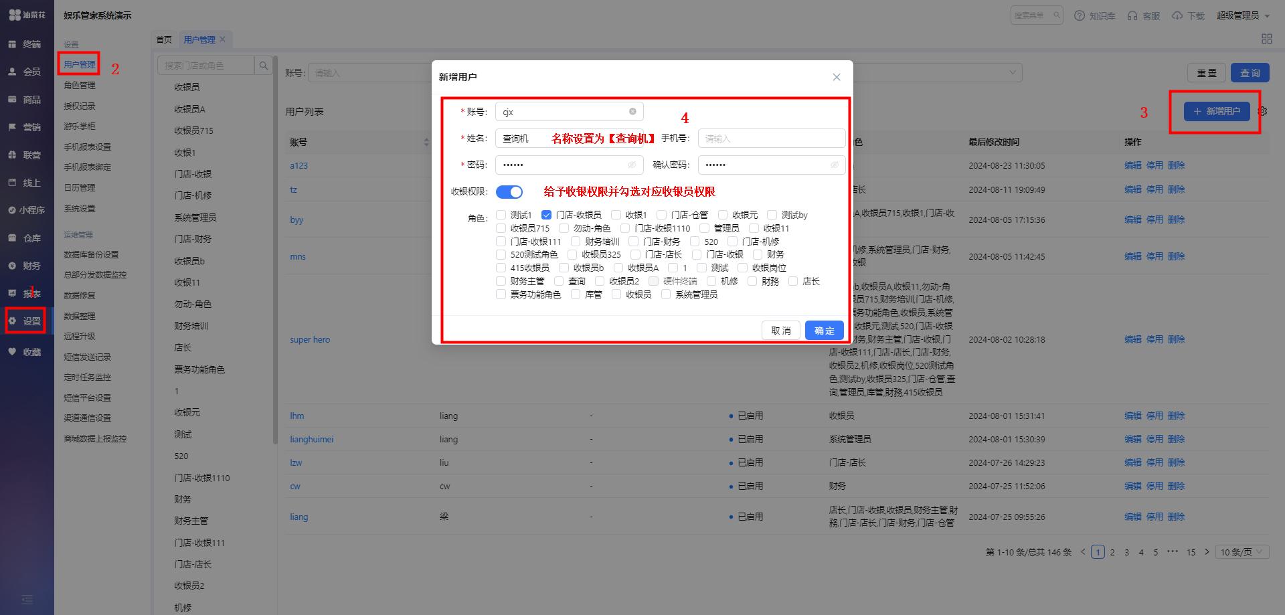
Task: Click the 确定 button
Action: tap(824, 331)
